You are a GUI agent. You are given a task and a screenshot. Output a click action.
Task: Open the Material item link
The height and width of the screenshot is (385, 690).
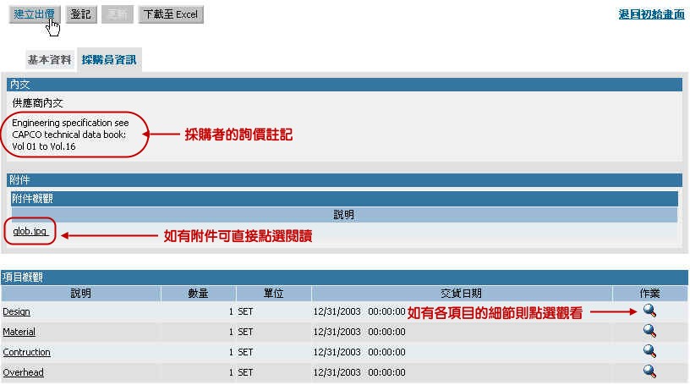(x=19, y=333)
